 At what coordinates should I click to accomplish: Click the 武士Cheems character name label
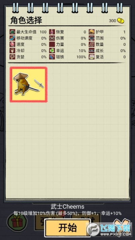coord(67,207)
